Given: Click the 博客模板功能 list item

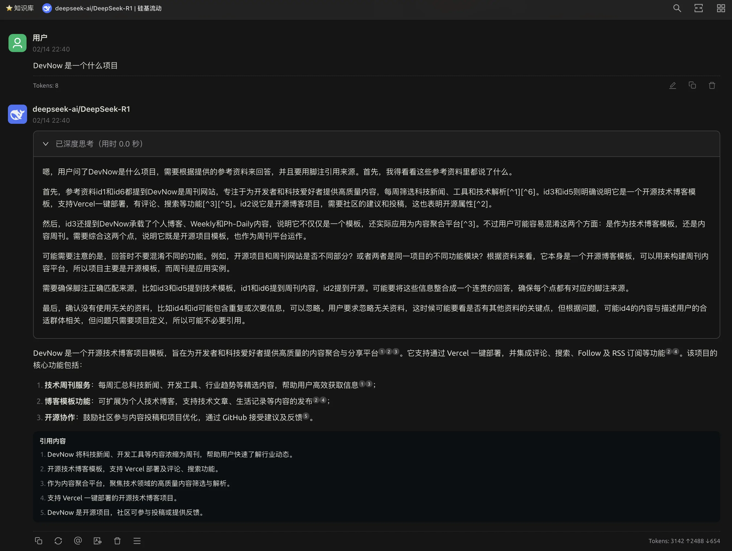Looking at the screenshot, I should point(187,401).
